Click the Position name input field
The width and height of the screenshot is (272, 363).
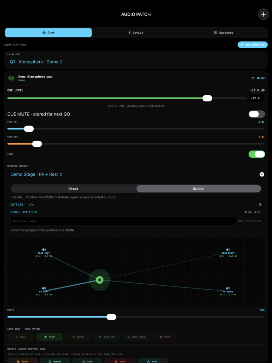pos(123,221)
